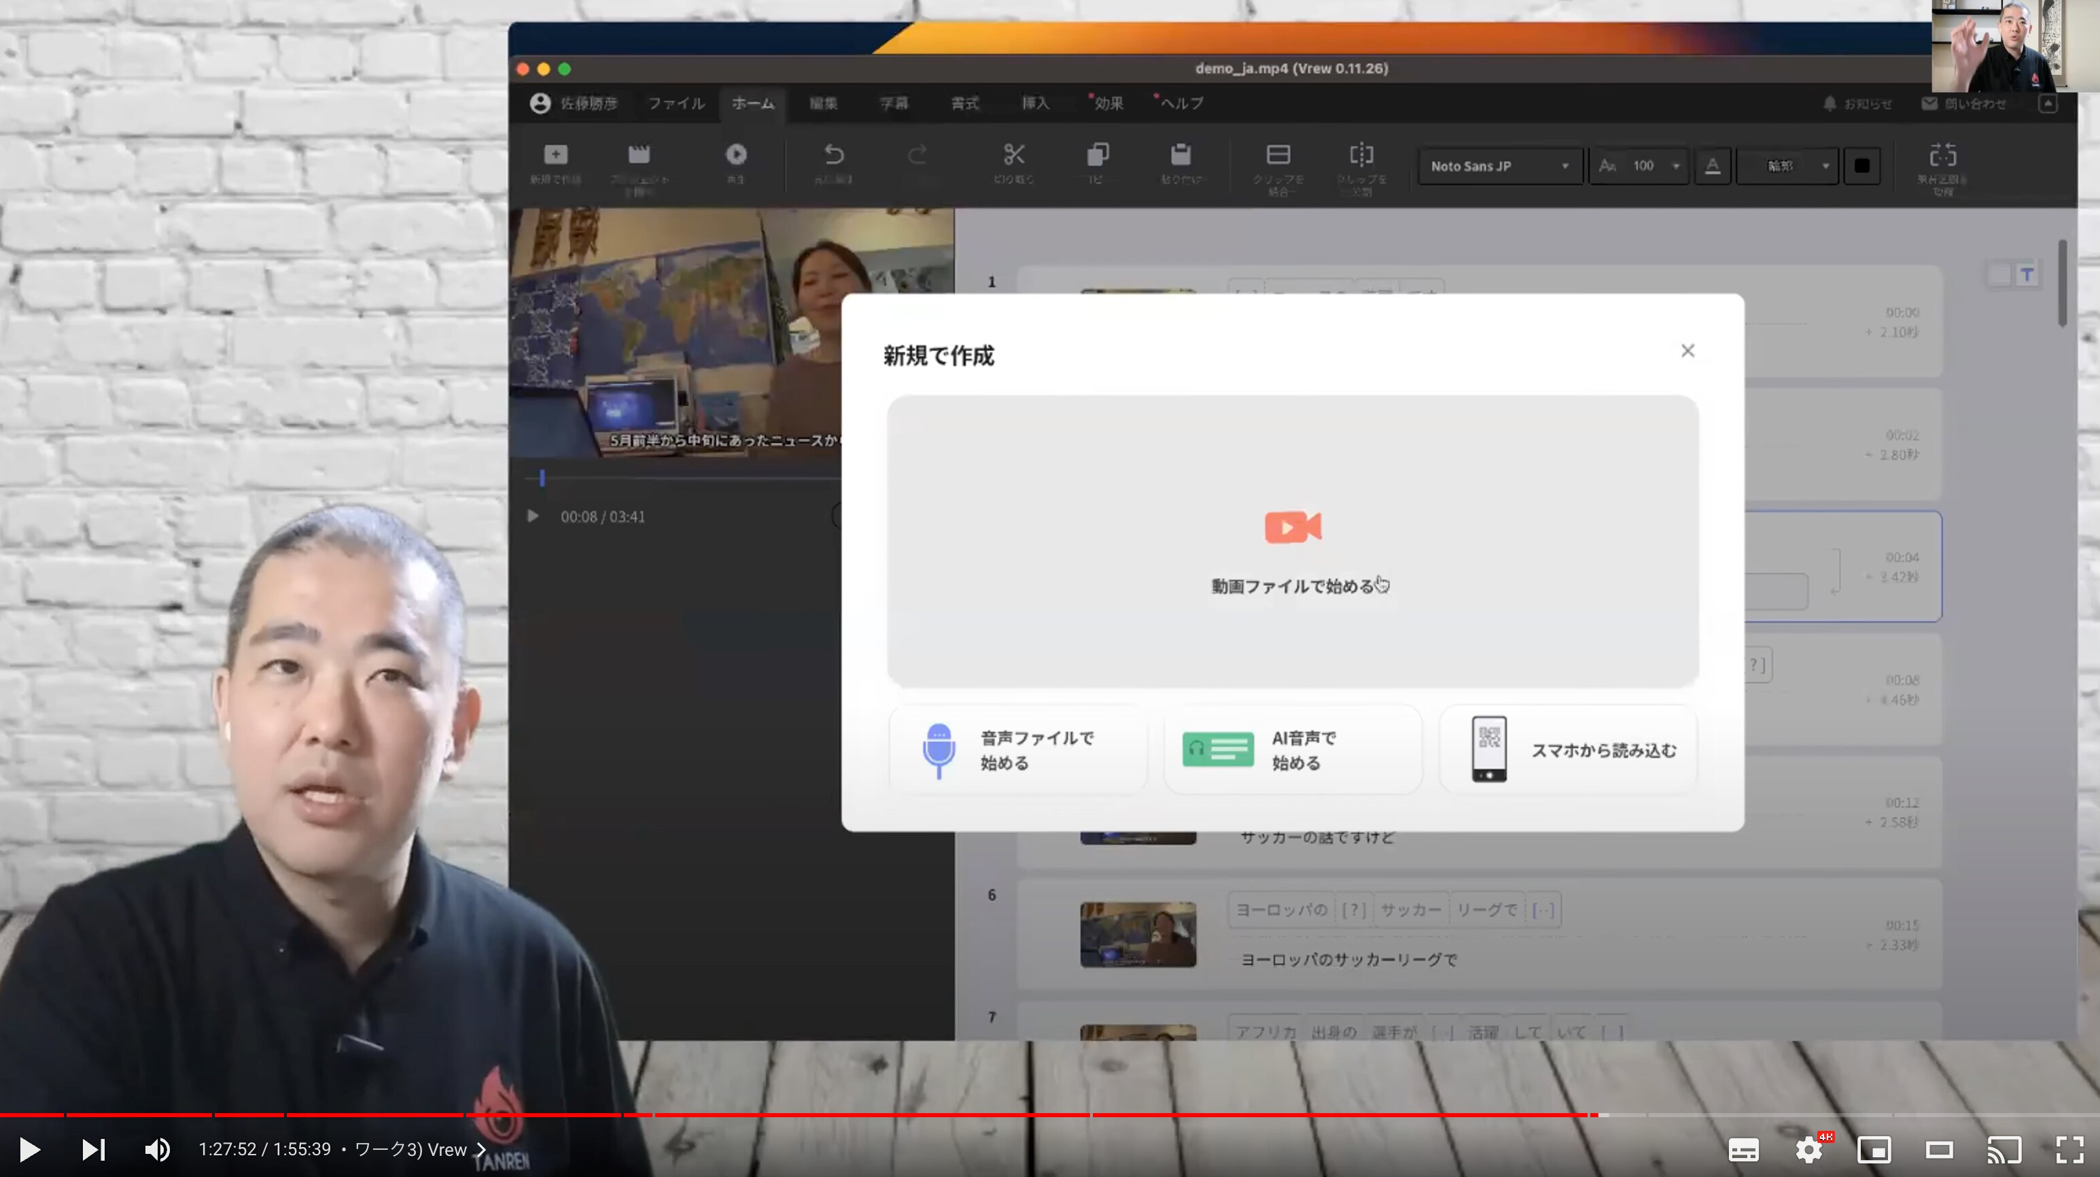Select スマホから読み込む option
2100x1177 pixels.
point(1569,750)
